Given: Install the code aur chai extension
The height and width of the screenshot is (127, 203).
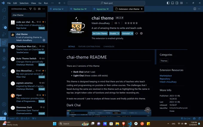Looking at the screenshot, I should click(x=41, y=28).
